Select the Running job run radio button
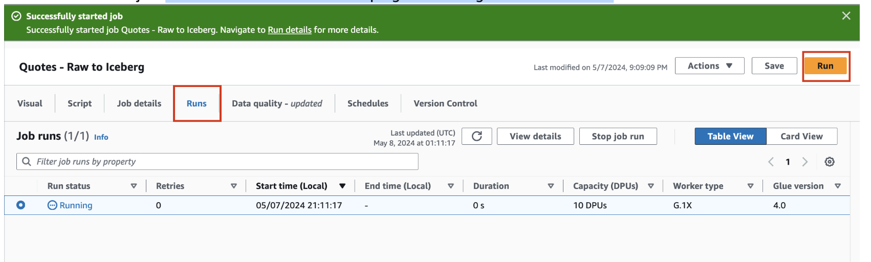871x262 pixels. (20, 205)
